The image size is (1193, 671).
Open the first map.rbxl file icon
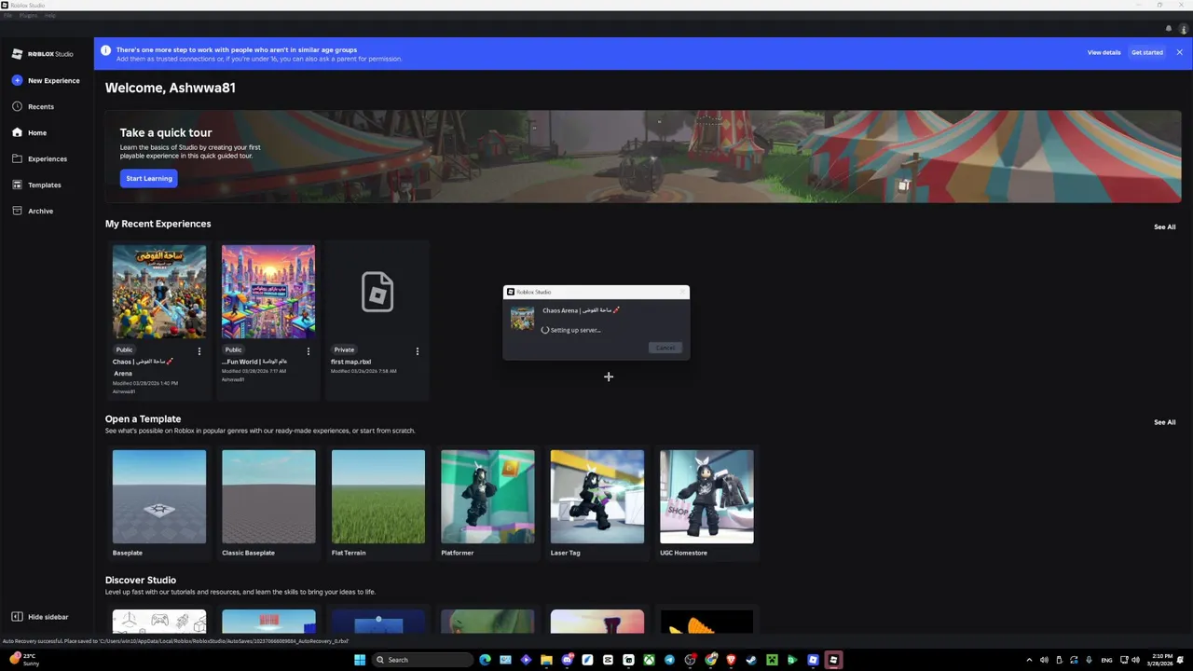pos(377,292)
